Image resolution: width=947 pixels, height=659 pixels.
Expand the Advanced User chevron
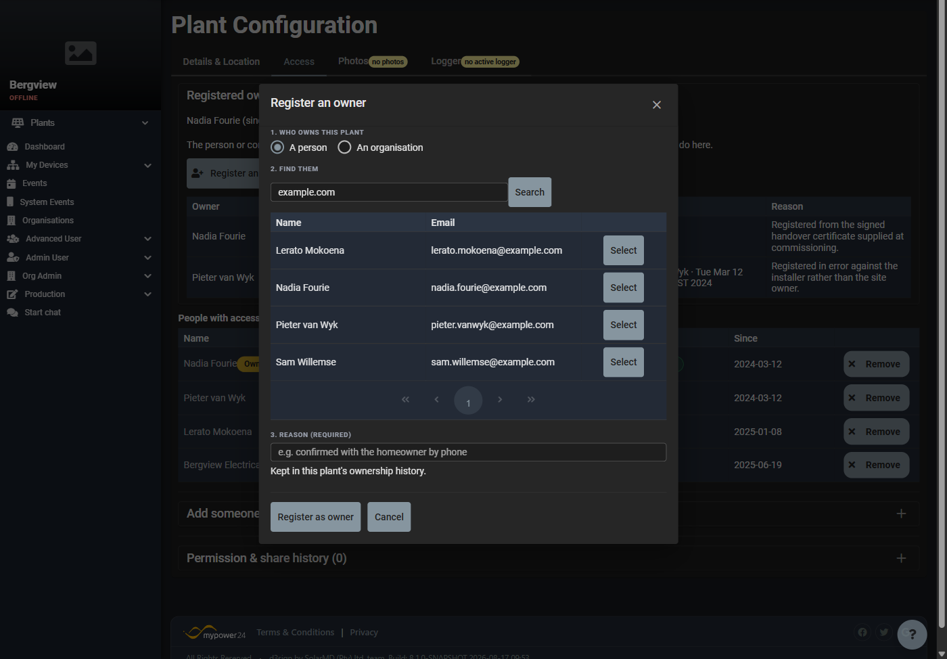coord(147,239)
